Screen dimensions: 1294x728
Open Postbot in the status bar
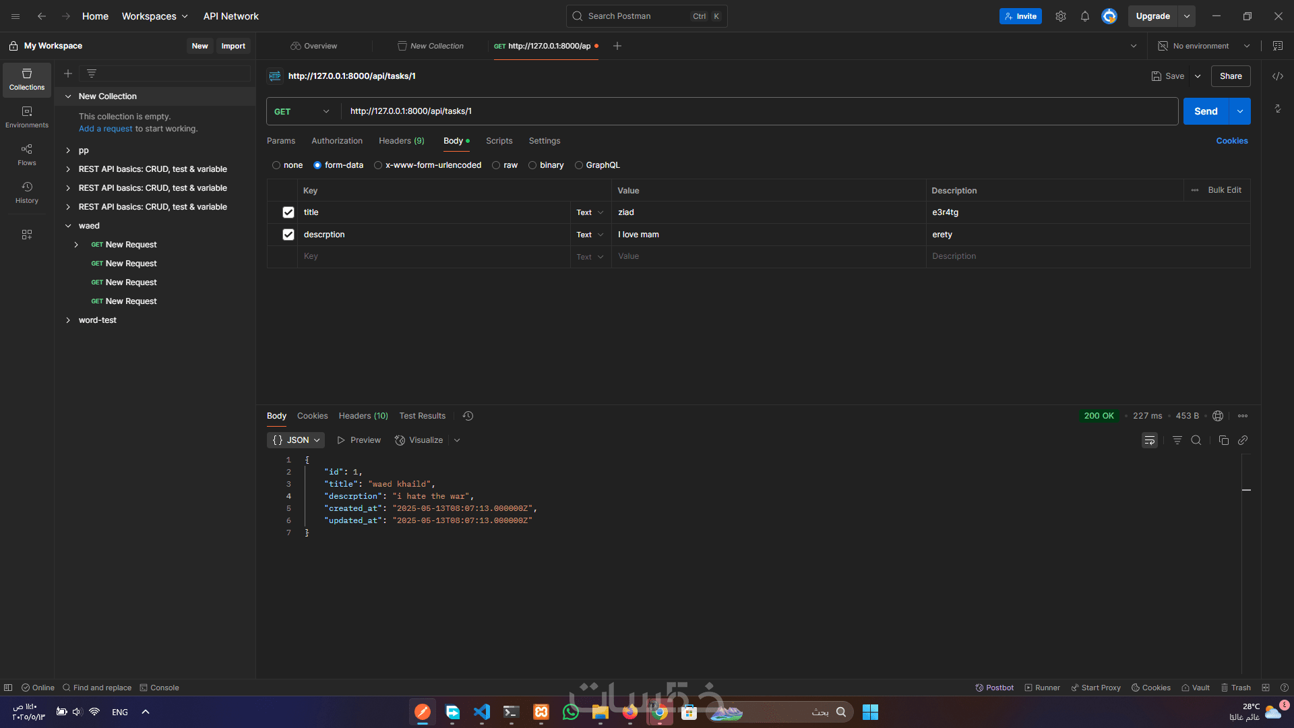point(994,688)
